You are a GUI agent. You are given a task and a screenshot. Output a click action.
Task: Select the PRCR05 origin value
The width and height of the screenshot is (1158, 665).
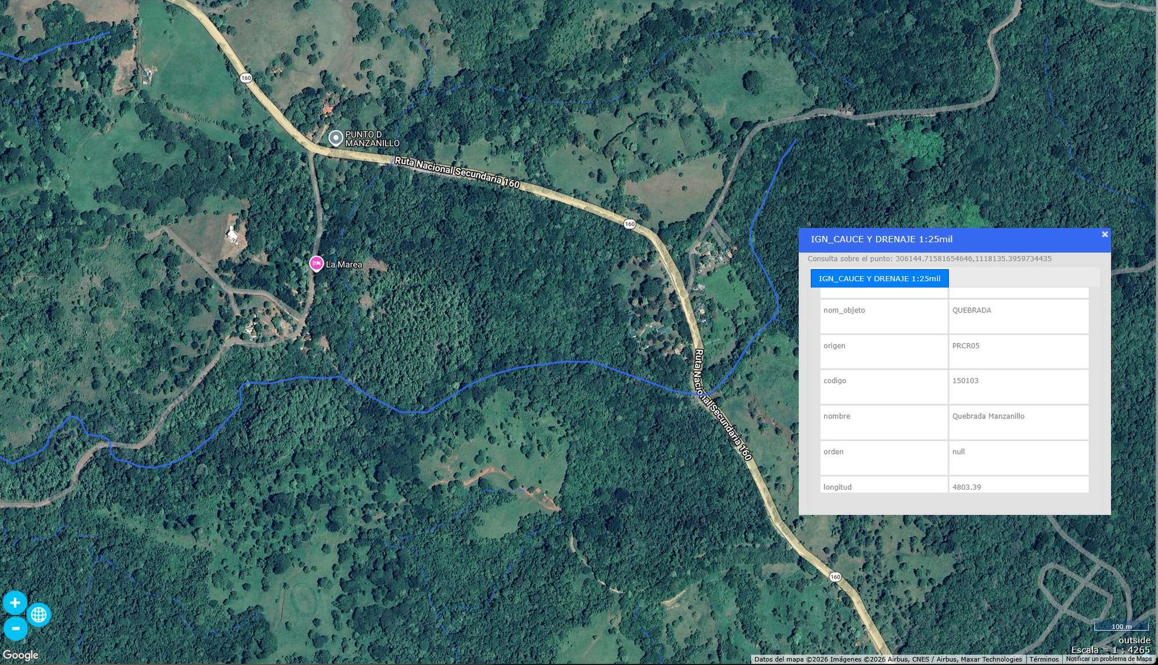1018,351
